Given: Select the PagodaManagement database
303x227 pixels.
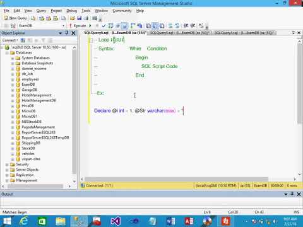Looking at the screenshot, I should point(38,127).
